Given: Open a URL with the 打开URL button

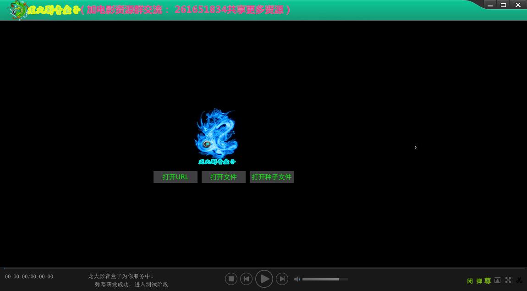Looking at the screenshot, I should [176, 177].
